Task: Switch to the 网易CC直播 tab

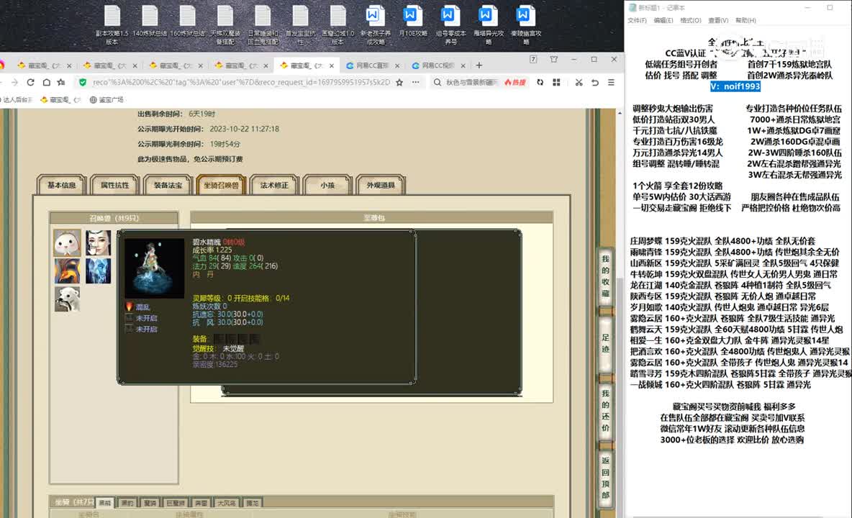Action: point(372,65)
